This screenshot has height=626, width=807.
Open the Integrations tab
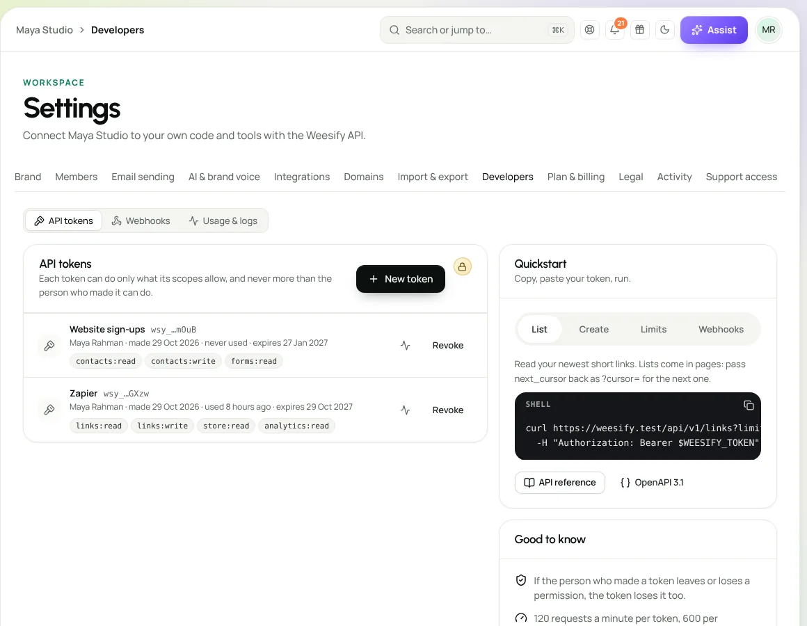tap(302, 177)
